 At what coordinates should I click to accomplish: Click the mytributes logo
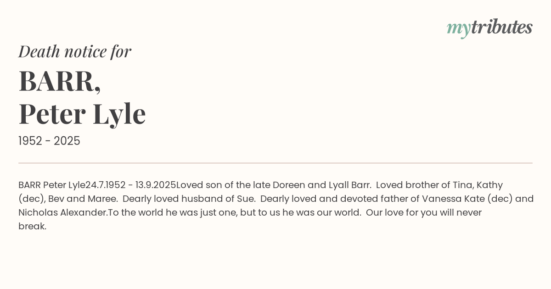click(489, 28)
